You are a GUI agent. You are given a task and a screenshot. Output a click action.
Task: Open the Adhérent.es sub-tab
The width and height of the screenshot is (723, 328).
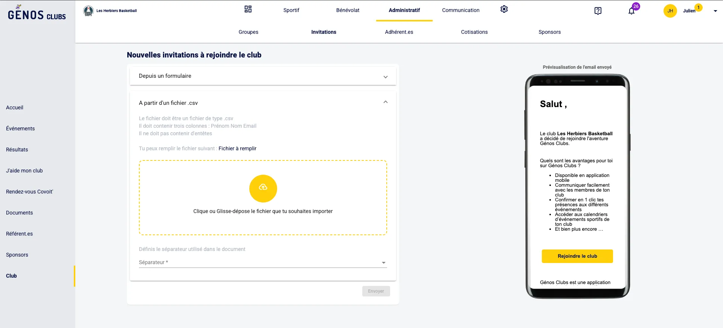(399, 32)
